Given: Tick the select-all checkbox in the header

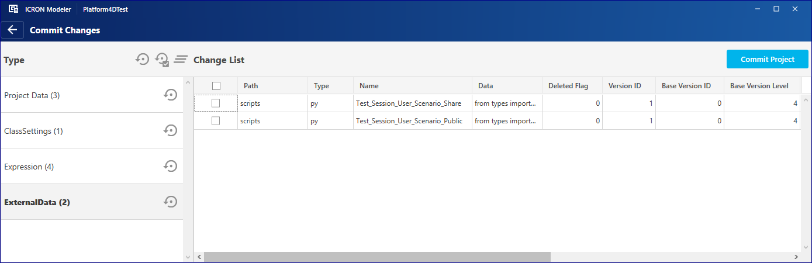Looking at the screenshot, I should tap(216, 85).
